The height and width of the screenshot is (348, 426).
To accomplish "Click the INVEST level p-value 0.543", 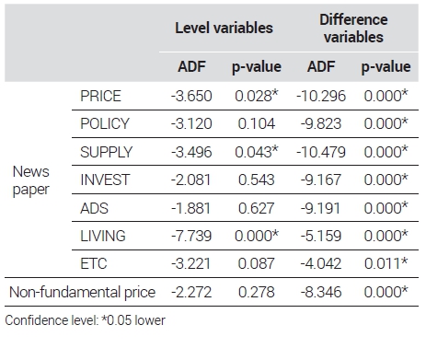I will click(x=257, y=180).
